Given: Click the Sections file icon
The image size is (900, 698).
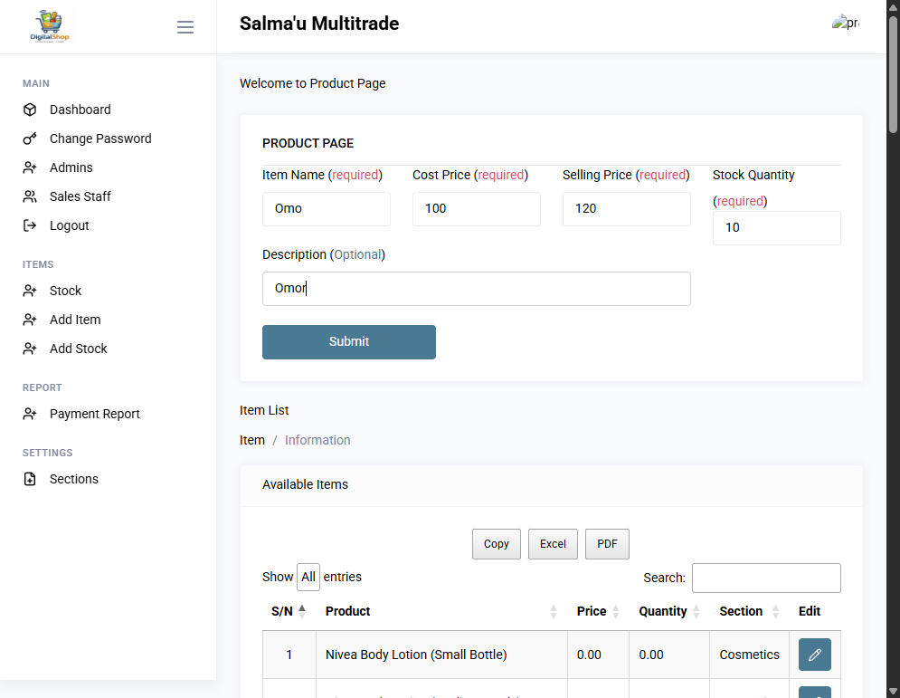Looking at the screenshot, I should [30, 479].
